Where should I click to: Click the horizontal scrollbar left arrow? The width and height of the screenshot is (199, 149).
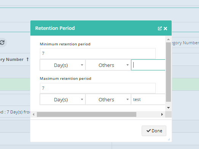click(33, 115)
